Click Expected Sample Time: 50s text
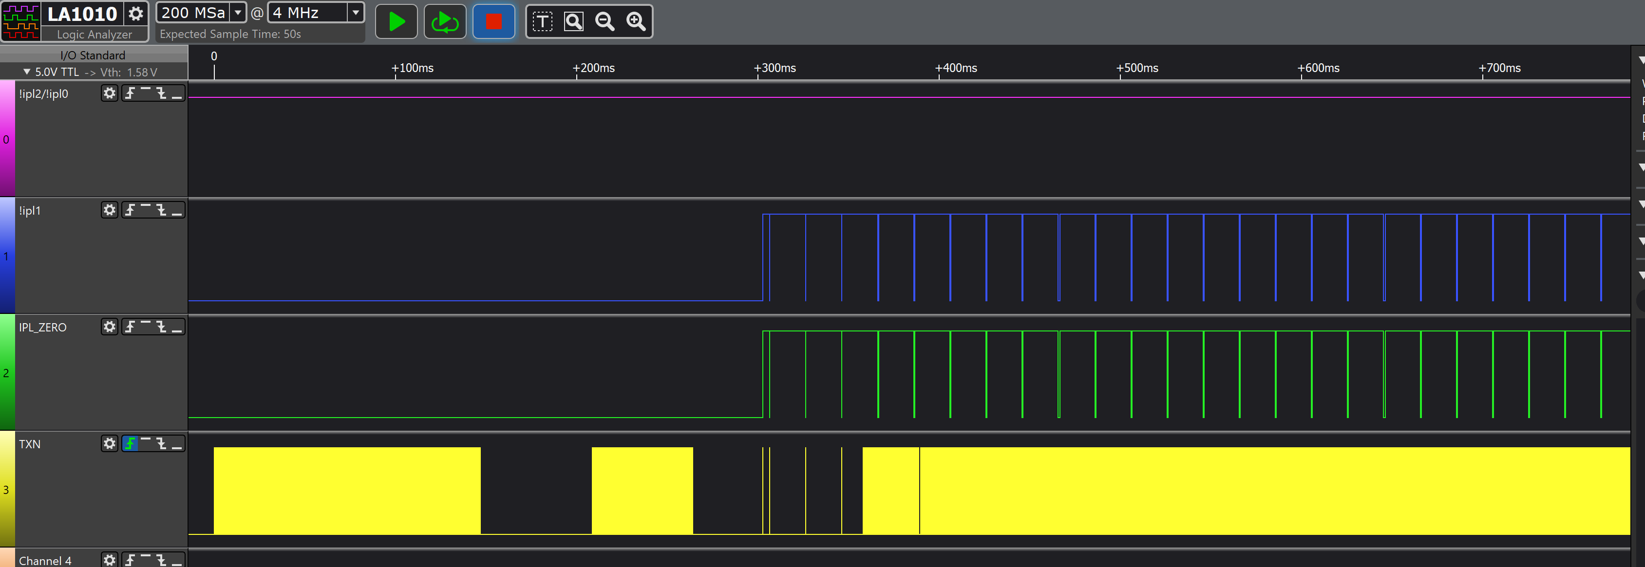1645x567 pixels. coord(230,34)
